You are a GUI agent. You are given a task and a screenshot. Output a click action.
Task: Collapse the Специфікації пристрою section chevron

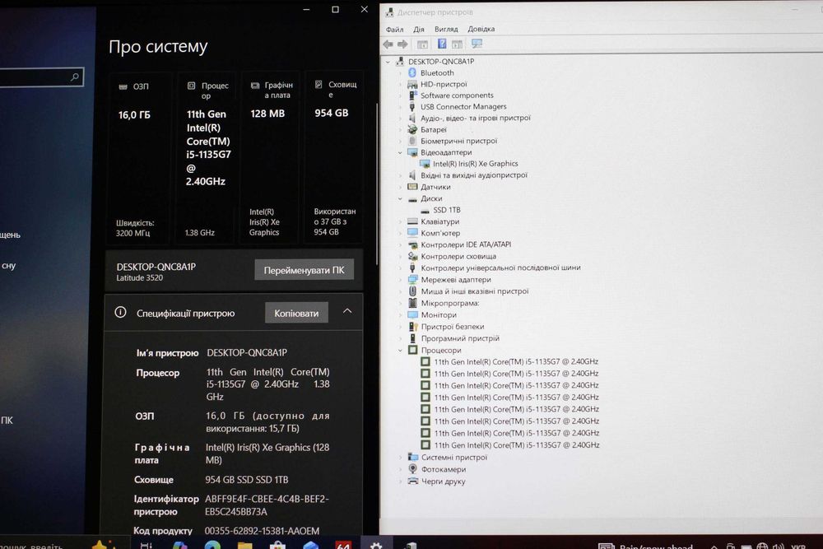coord(347,311)
